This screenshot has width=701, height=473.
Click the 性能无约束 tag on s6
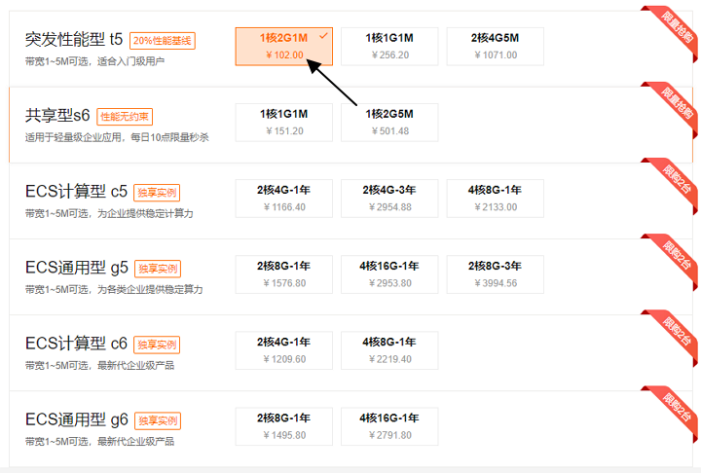(x=125, y=117)
